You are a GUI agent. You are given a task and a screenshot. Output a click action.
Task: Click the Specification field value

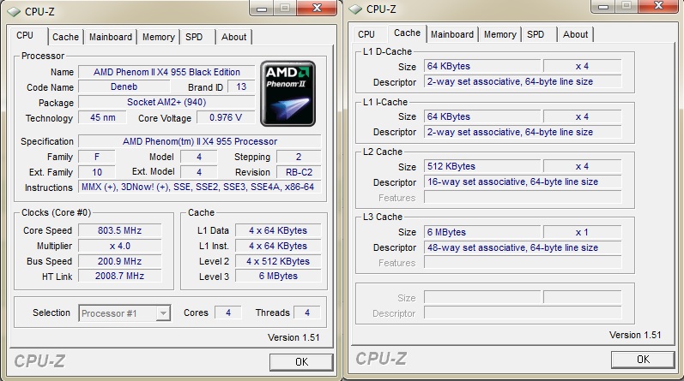tap(200, 141)
